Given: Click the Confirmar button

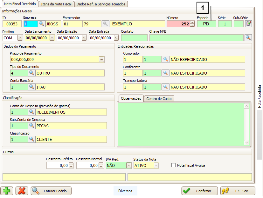Looking at the screenshot, I should [x=199, y=191].
